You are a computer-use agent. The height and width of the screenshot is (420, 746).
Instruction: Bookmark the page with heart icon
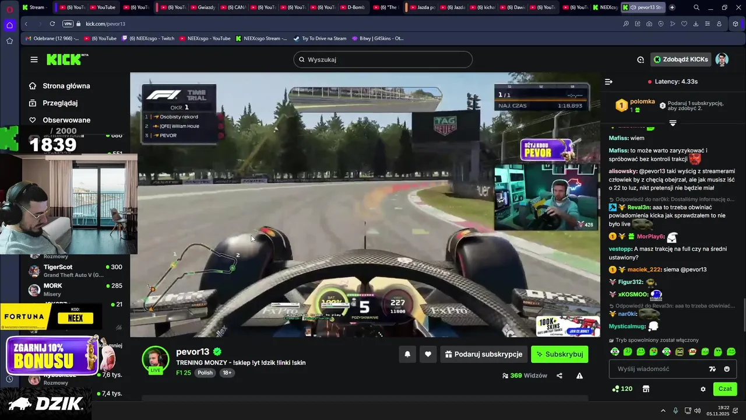pos(684,24)
